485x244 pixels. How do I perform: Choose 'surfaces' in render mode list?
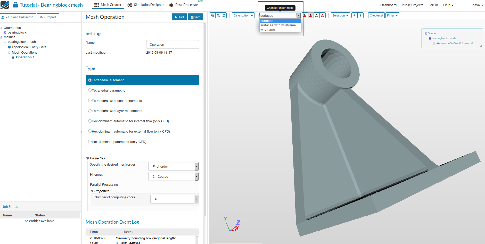[280, 21]
